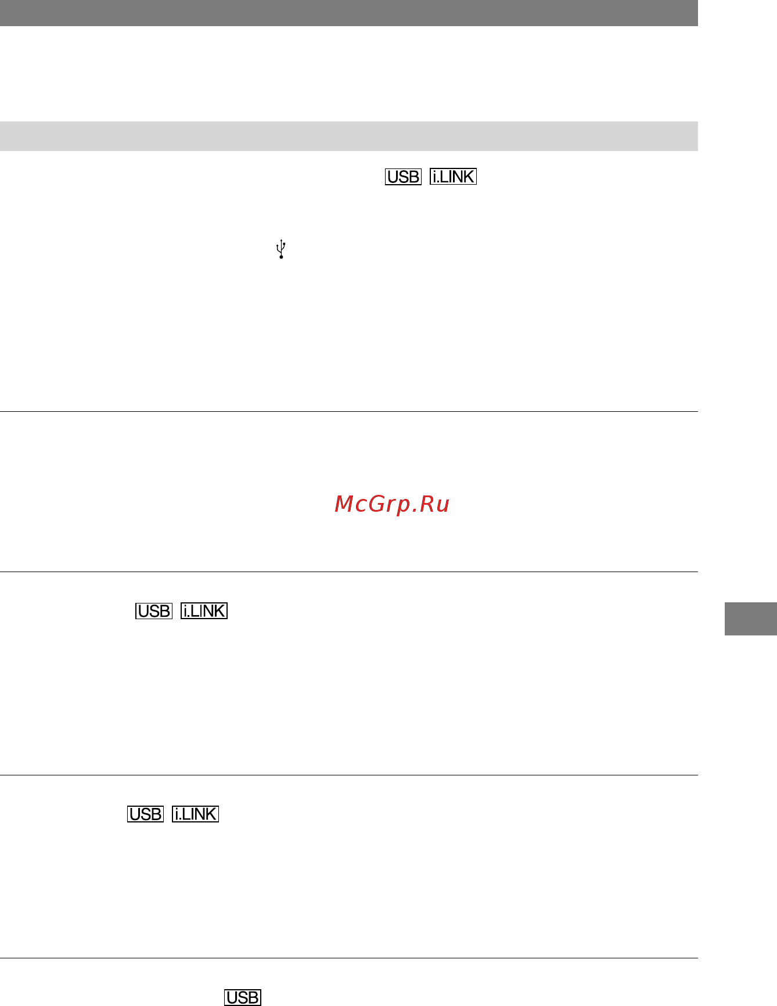
Task: Click the white margin right of the dark header bar
Action: [738, 13]
